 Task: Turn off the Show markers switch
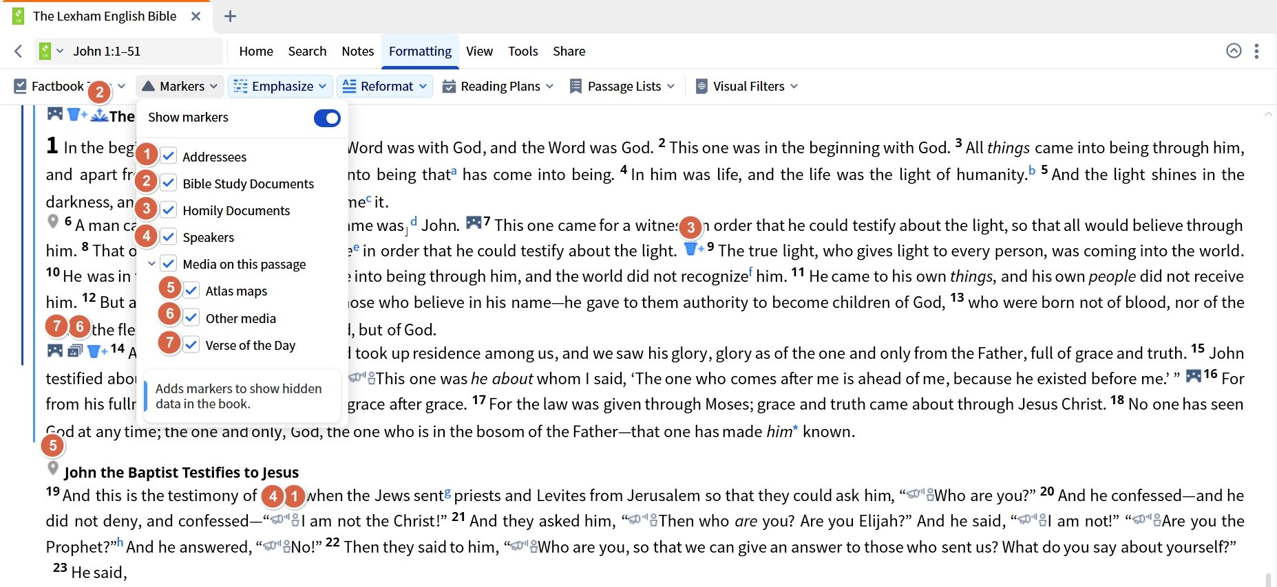[x=327, y=118]
